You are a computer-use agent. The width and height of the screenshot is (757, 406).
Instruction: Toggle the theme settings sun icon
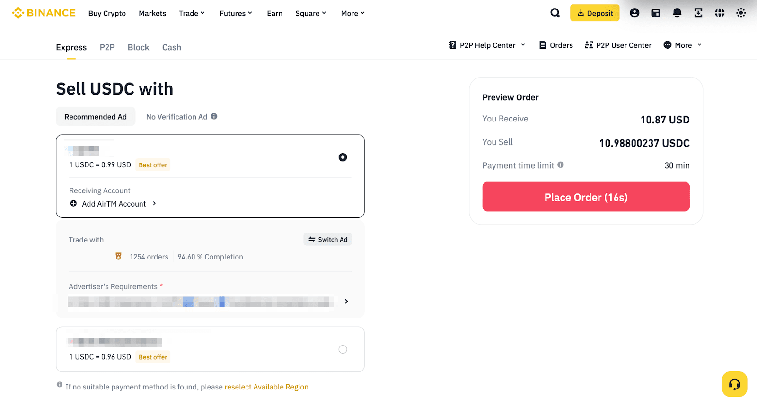click(741, 13)
